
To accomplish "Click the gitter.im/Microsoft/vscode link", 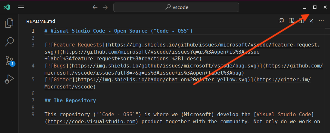I will [284, 80].
